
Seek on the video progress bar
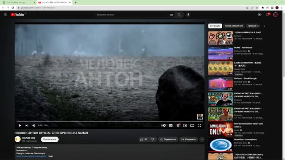tap(110, 121)
